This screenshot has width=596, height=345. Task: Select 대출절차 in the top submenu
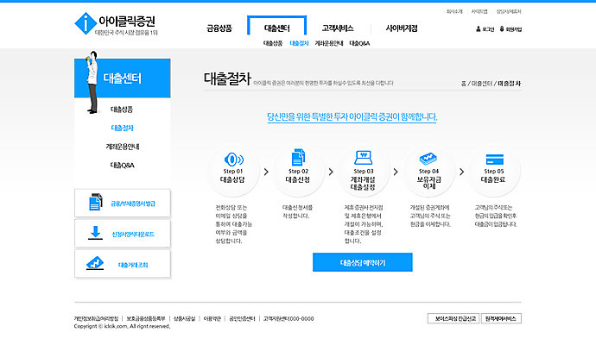coord(299,43)
